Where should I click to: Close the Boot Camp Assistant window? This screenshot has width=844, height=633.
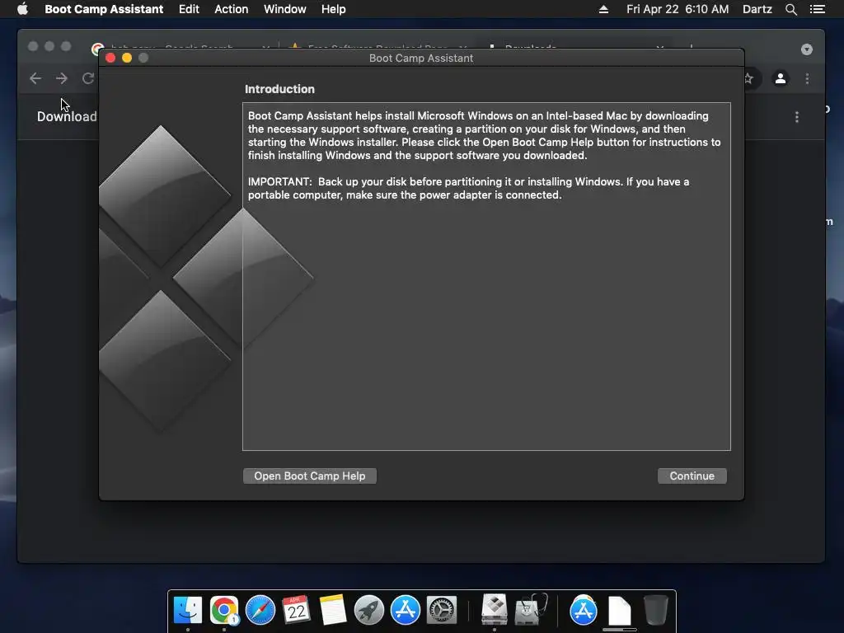point(110,58)
